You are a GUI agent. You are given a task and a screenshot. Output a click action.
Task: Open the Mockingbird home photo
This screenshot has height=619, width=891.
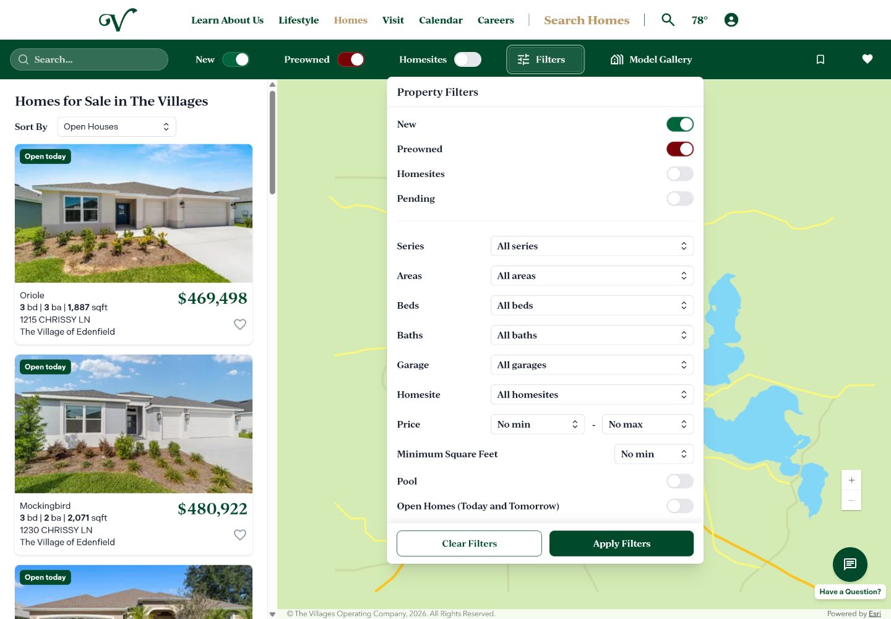point(134,424)
